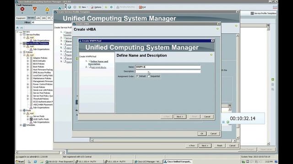Click the Exit toolbar button
This screenshot has width=293, height=164.
pos(142,7)
